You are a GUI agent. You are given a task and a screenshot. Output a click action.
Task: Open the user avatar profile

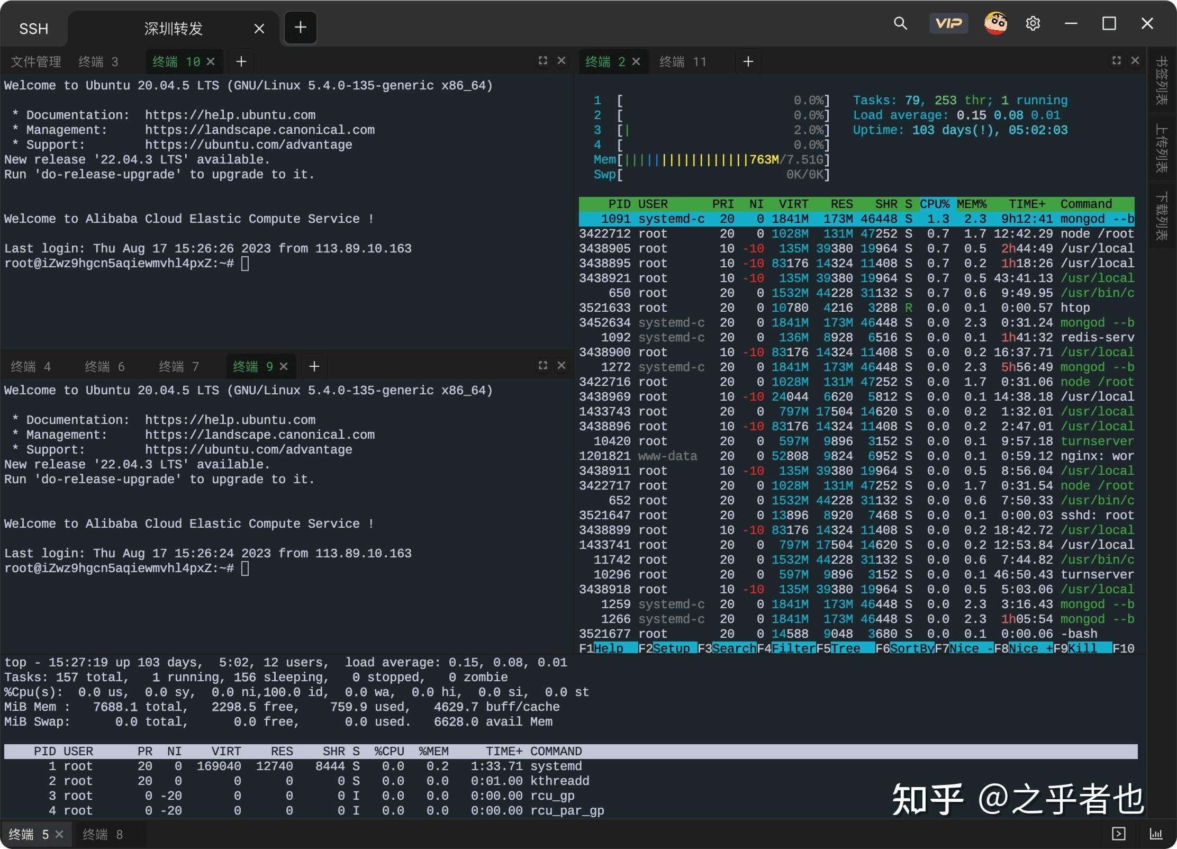click(x=995, y=23)
